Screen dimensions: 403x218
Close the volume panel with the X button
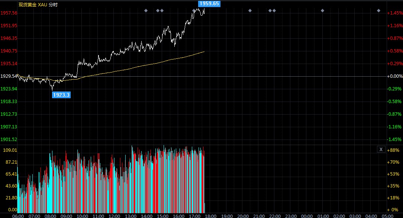tap(381, 149)
